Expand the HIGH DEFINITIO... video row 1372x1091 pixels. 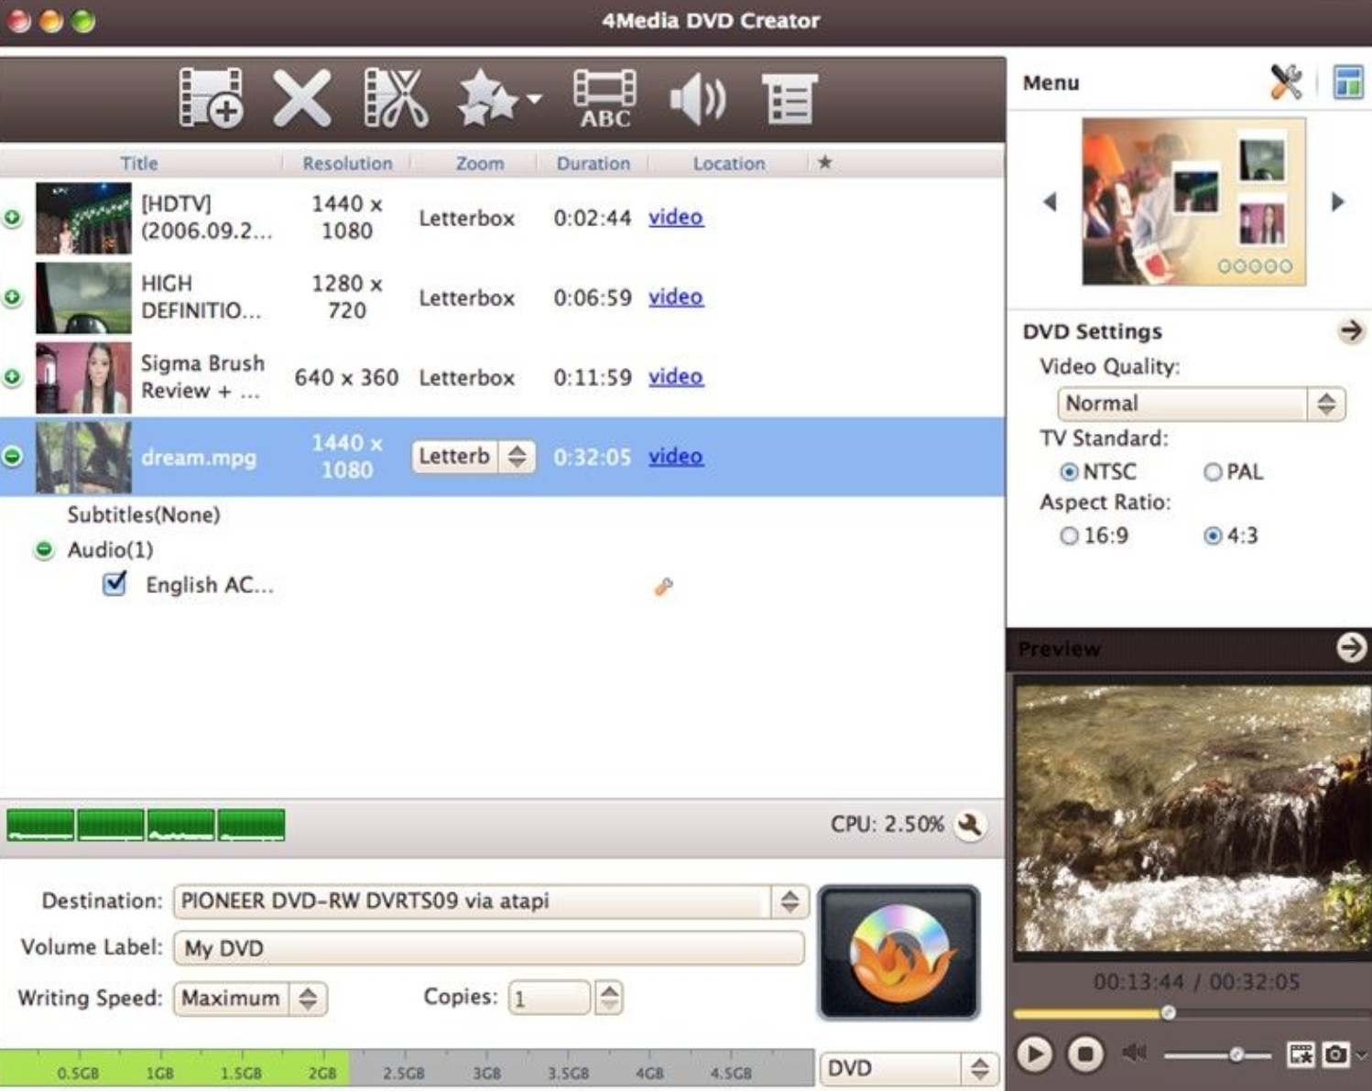coord(12,297)
